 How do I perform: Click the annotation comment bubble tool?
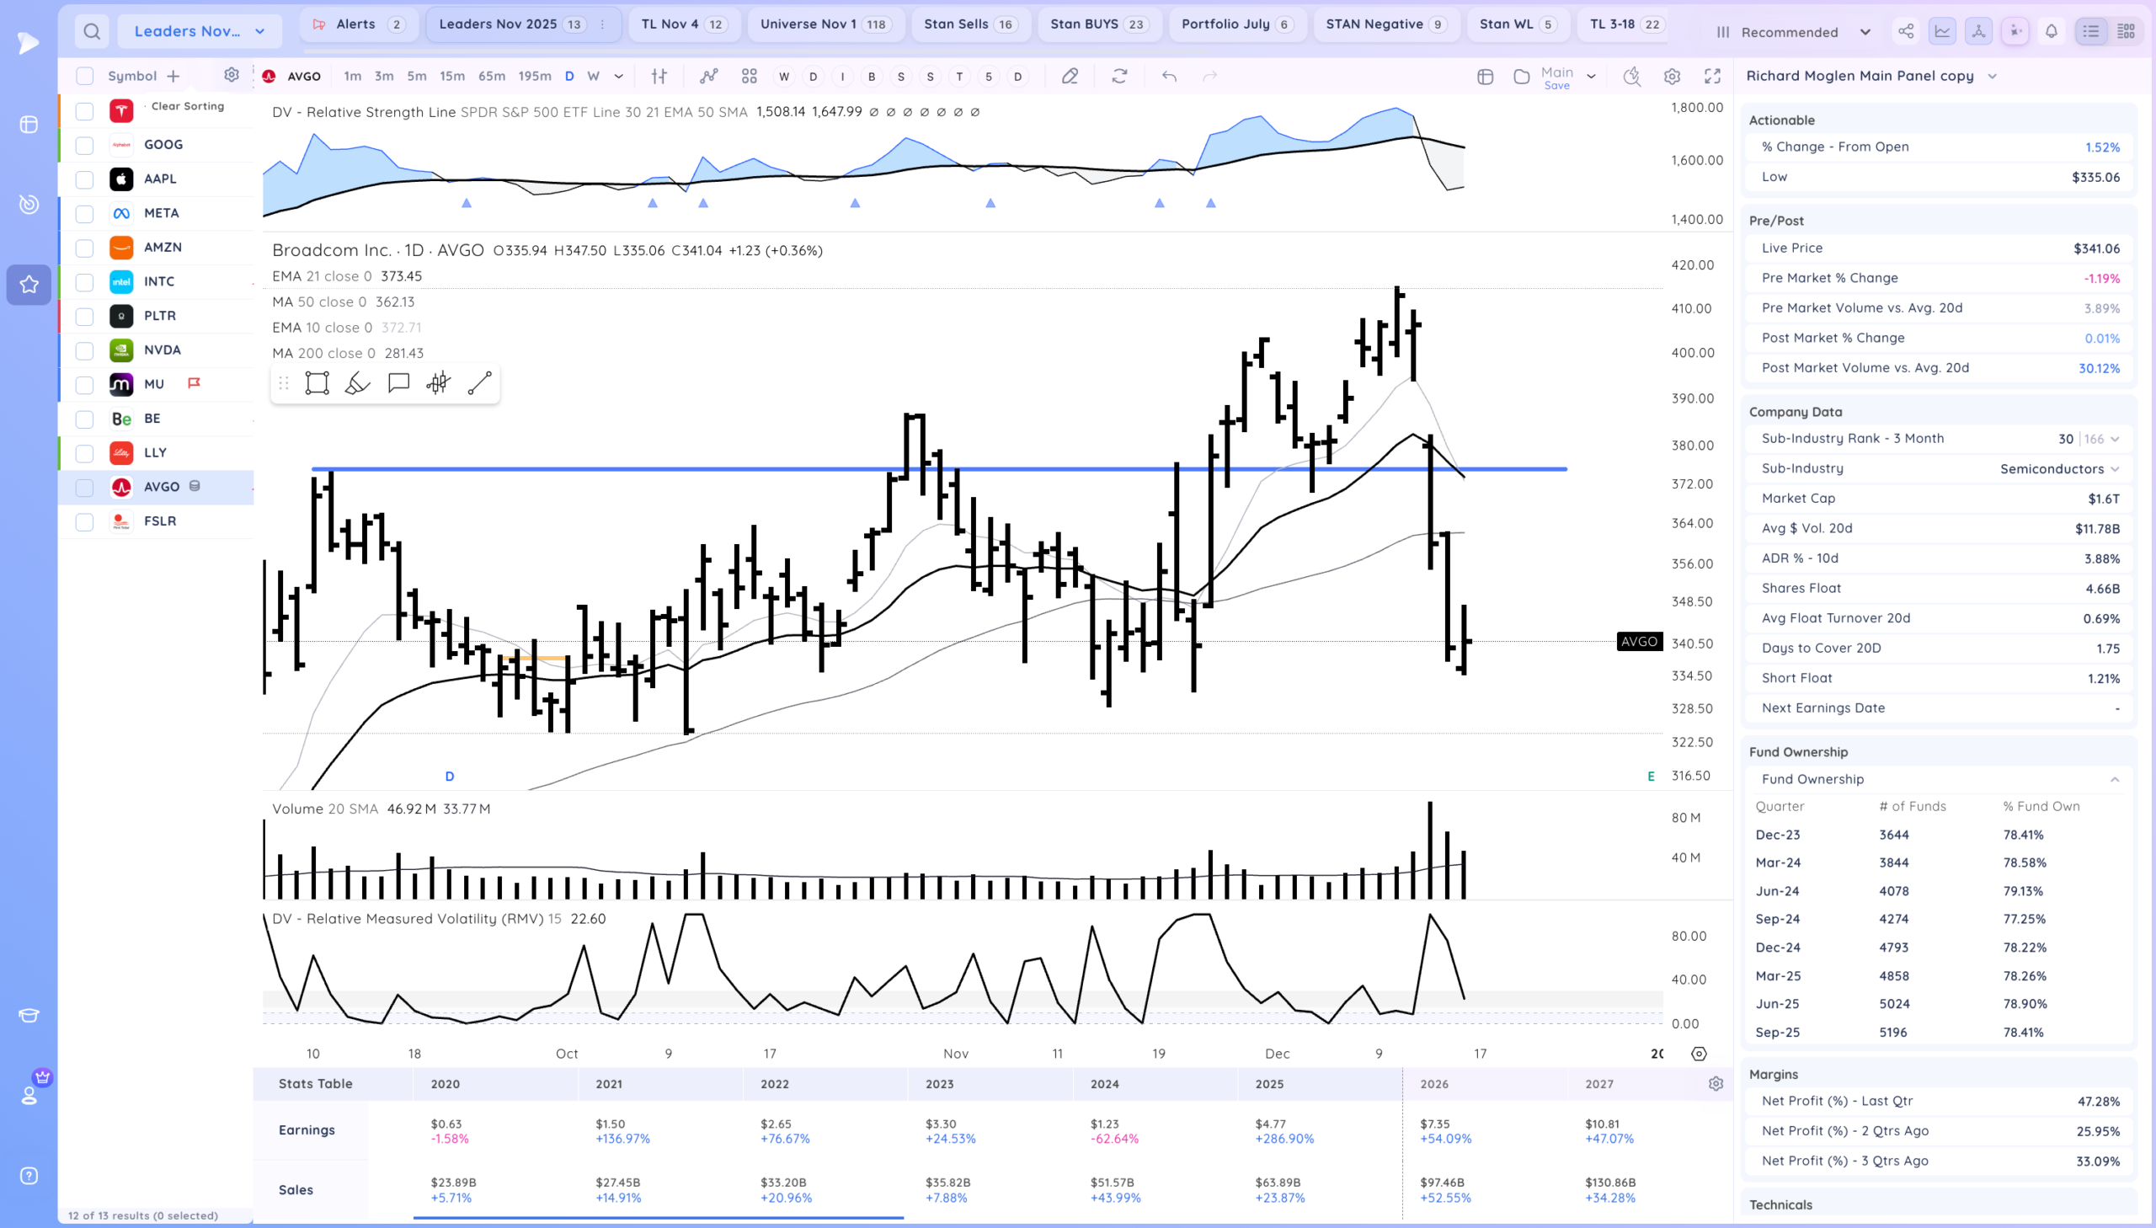tap(398, 383)
